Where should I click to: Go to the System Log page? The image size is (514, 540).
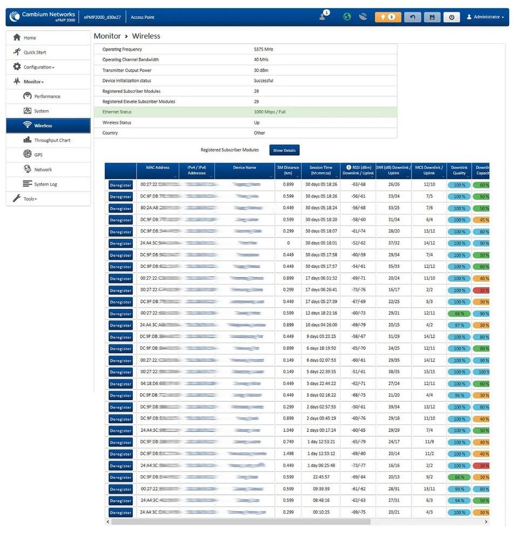tap(45, 184)
